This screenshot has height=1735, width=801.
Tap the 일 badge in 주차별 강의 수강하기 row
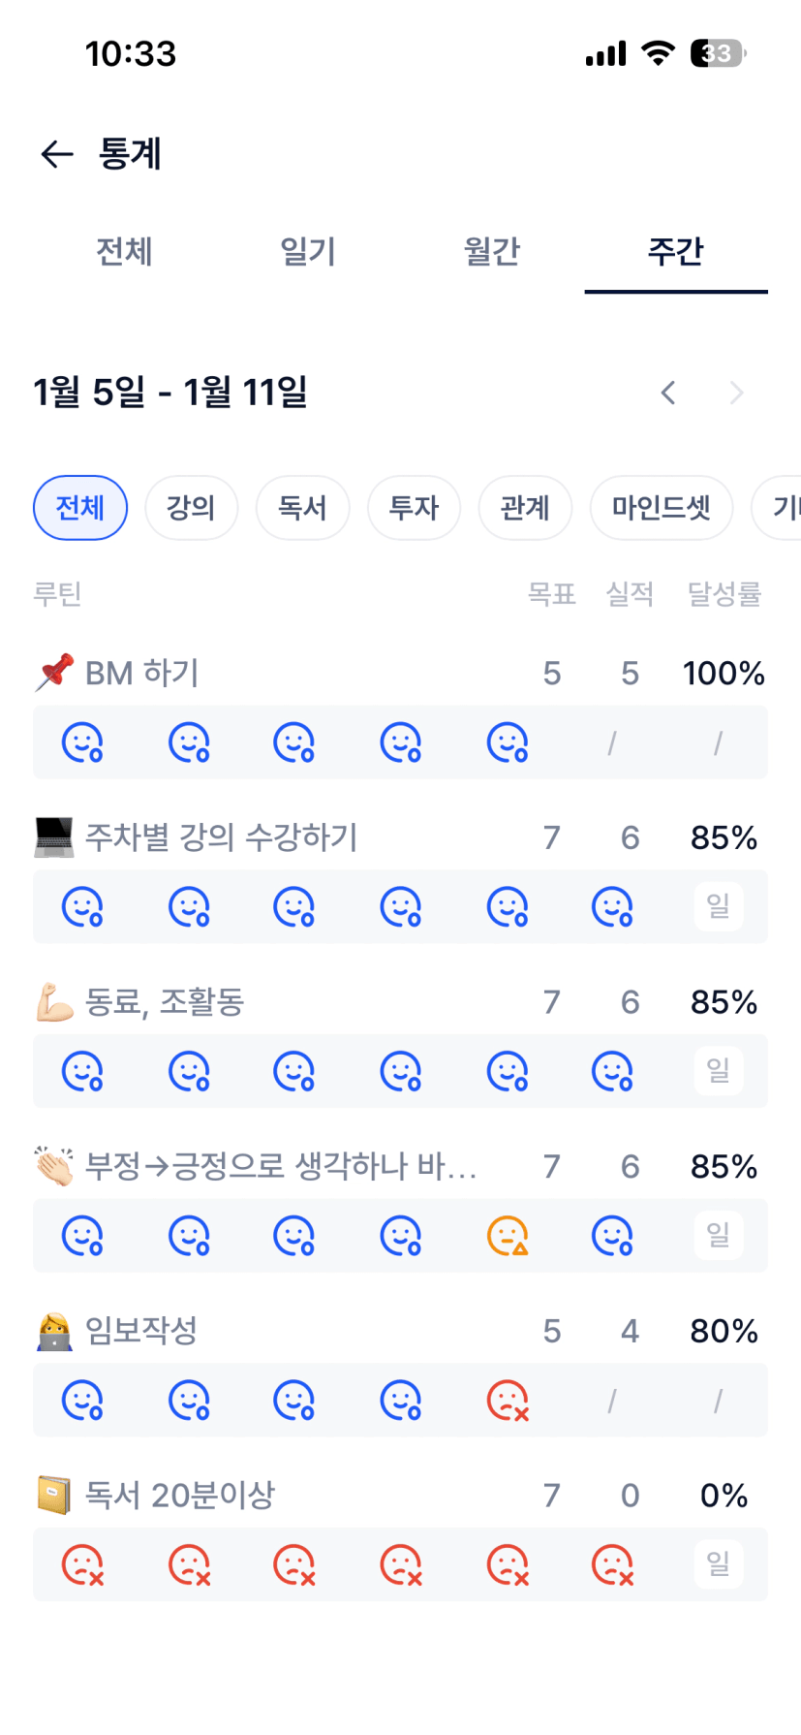tap(718, 906)
